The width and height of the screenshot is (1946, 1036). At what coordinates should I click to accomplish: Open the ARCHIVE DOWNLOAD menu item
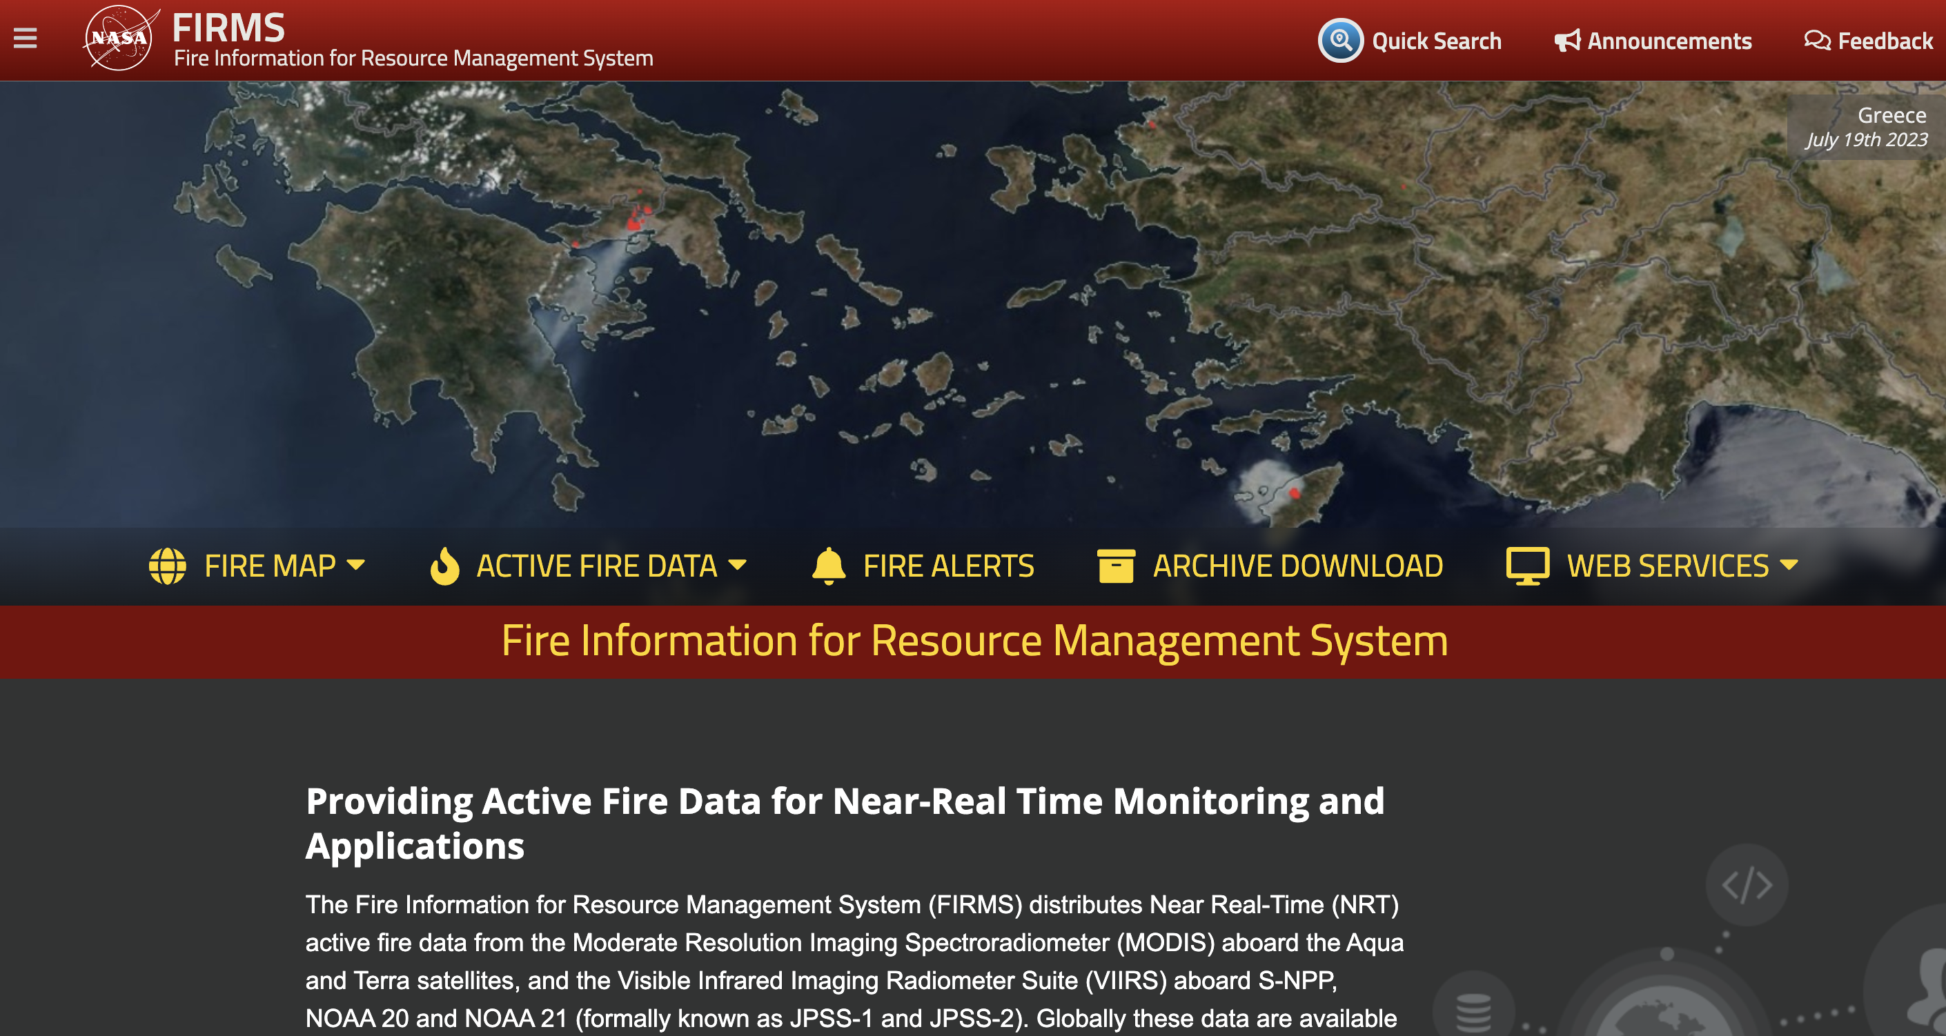point(1297,566)
